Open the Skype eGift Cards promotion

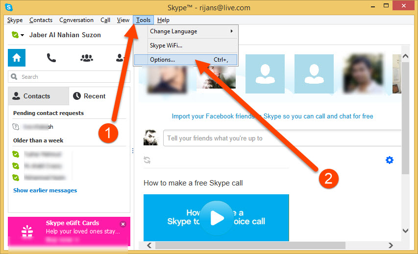pos(69,231)
